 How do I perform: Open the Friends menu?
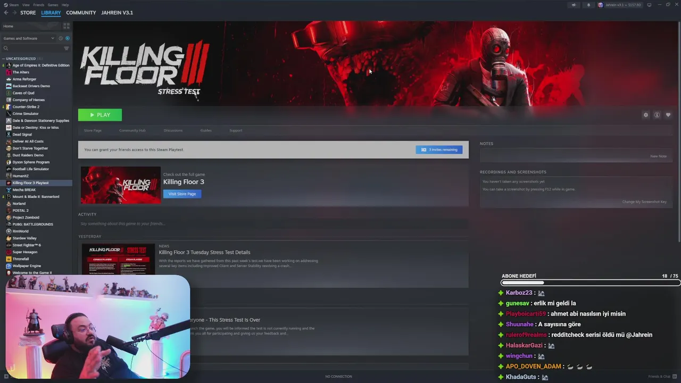[39, 5]
